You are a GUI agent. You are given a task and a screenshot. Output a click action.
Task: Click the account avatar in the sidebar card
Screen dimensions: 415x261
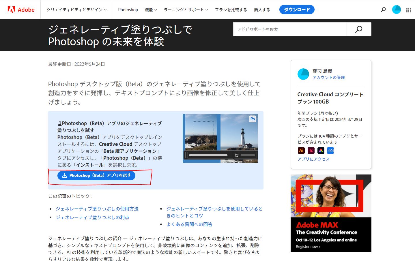pos(303,74)
